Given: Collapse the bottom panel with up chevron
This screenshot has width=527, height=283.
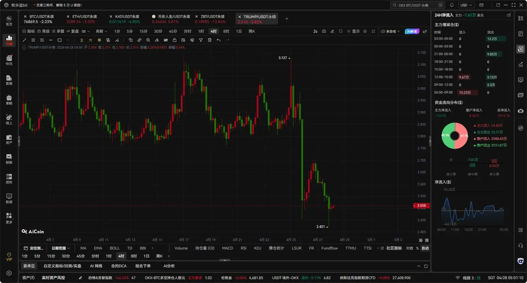Looking at the screenshot, I should click(x=419, y=266).
